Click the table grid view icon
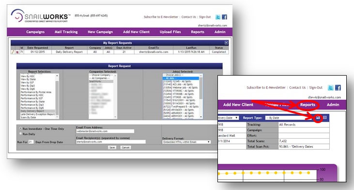Screen dimensions: 354x190 point(325,117)
